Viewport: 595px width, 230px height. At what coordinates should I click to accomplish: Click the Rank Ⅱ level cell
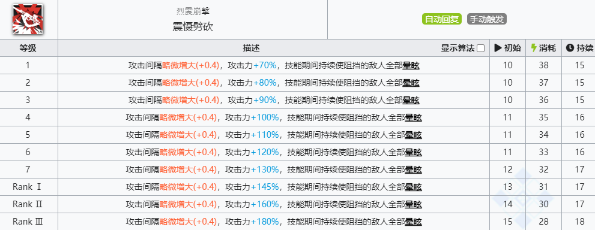pos(29,204)
